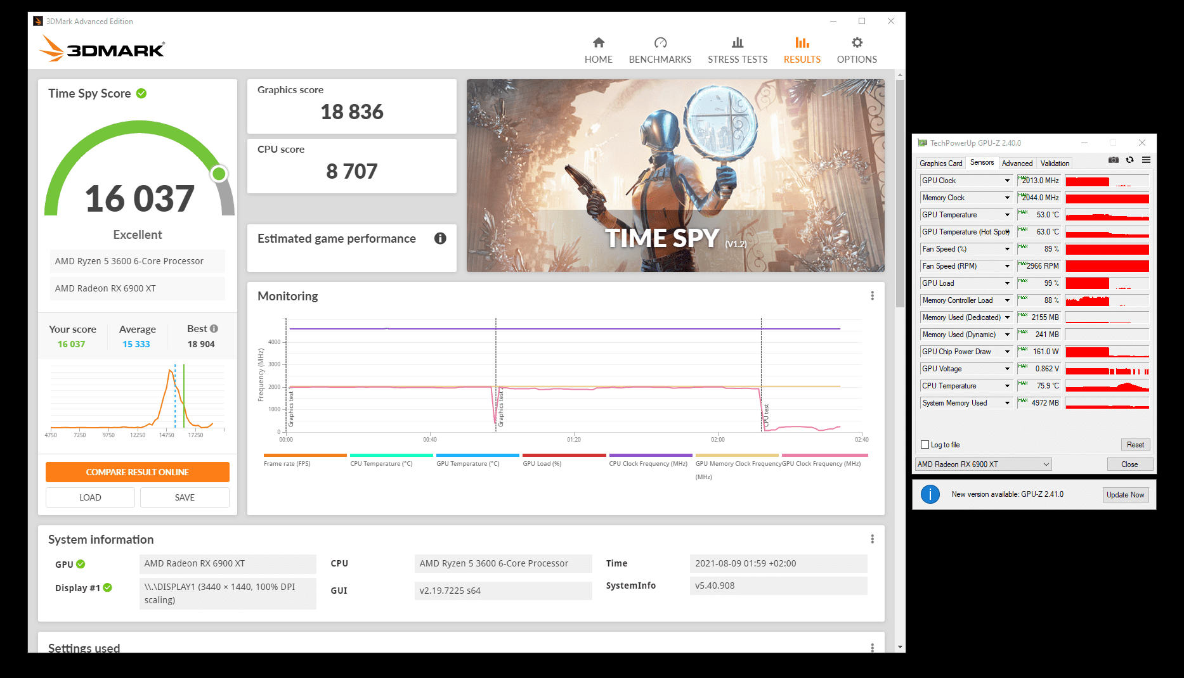This screenshot has height=678, width=1184.
Task: Click the GPU Clock red sensor graph
Action: pyautogui.click(x=1107, y=181)
